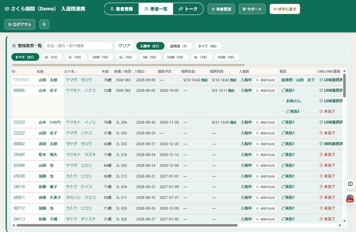
Task: Add contact for 山本 花子 row 000005
Action: coord(265,91)
